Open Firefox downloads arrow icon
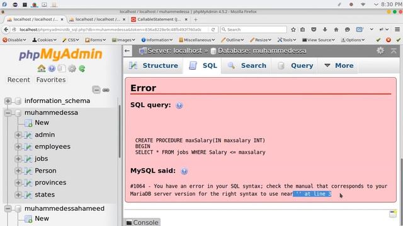This screenshot has width=403, height=226. click(x=325, y=30)
